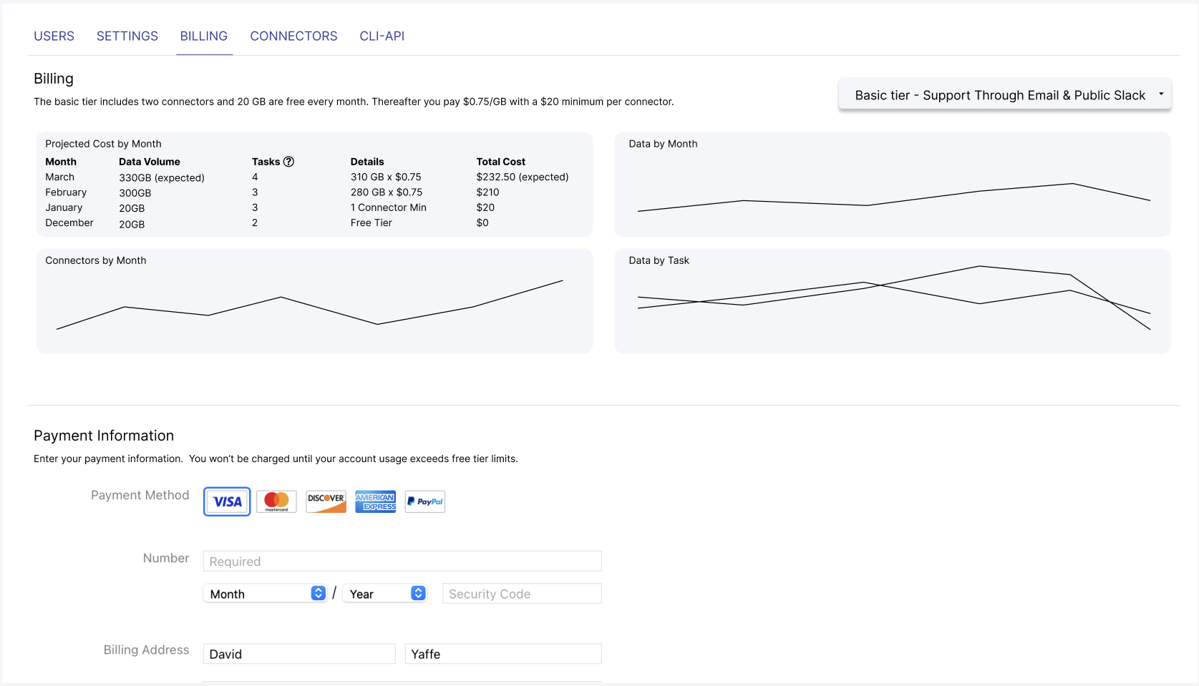Switch to the USERS tab
Viewport: 1199px width, 686px height.
(54, 36)
